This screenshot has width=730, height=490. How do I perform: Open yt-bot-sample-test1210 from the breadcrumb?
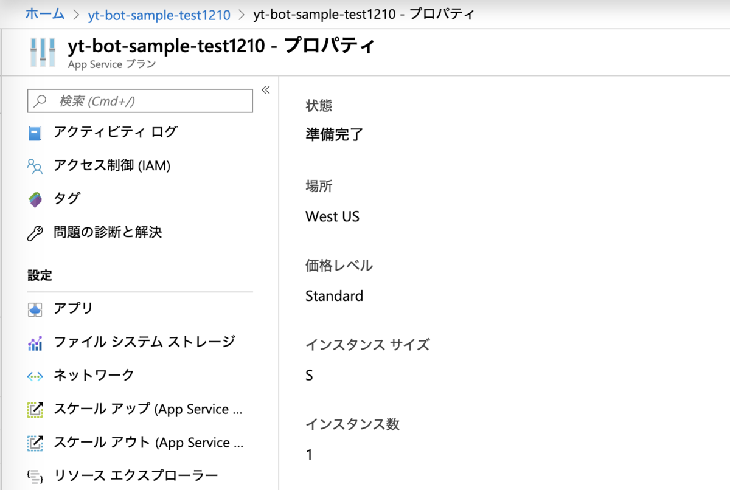tap(159, 15)
